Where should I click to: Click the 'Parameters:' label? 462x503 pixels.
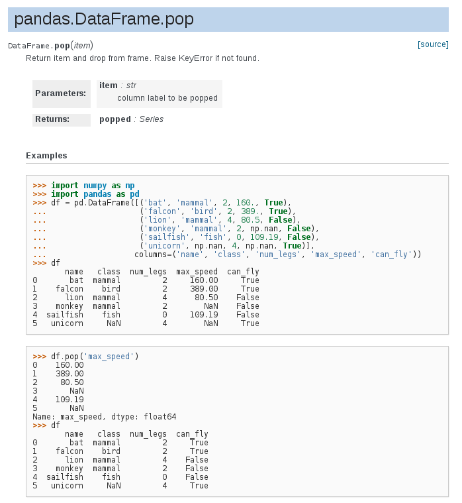click(60, 93)
